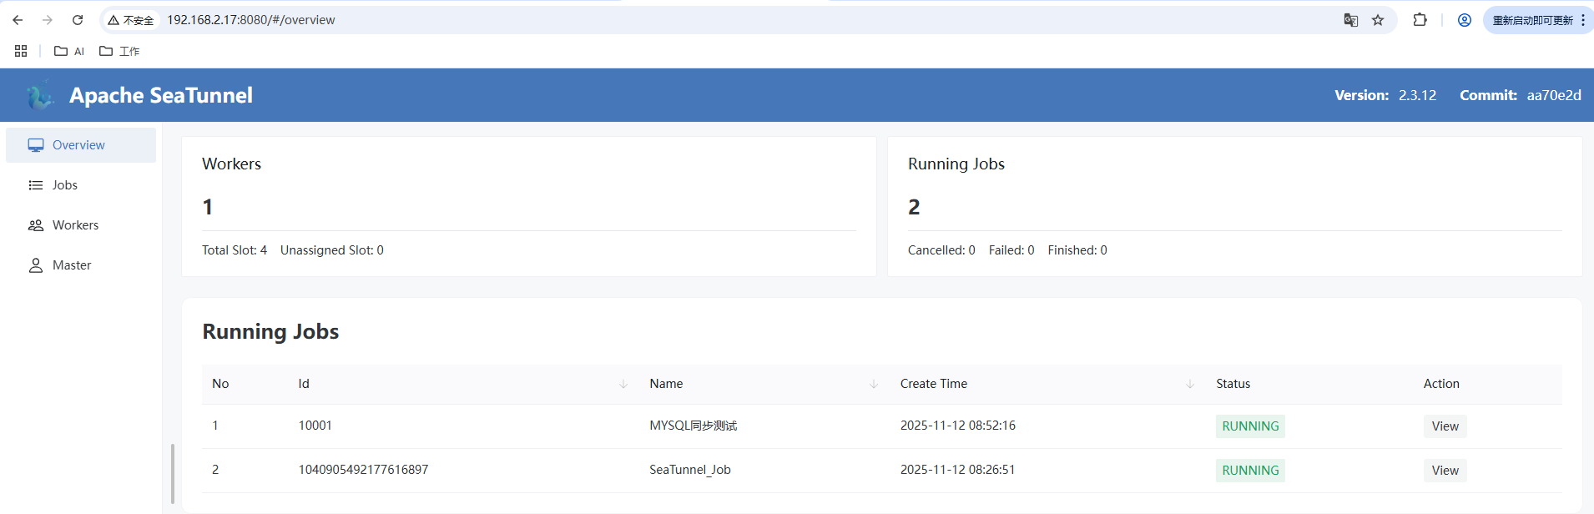Sort table by Create Time column arrow

tap(1190, 384)
